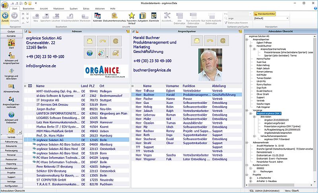Screen dimensions: 318x193
Task: Open the Postausgang sidebar section
Action: tap(12, 150)
